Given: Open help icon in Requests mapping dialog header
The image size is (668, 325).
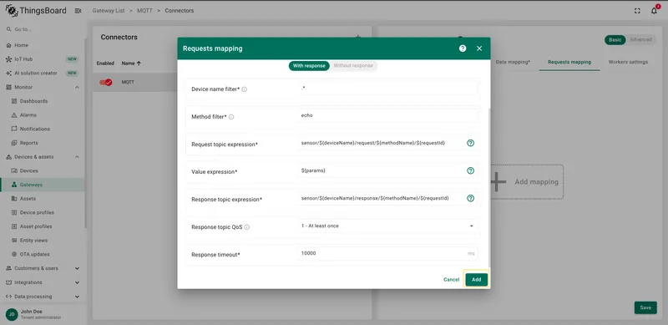Looking at the screenshot, I should [463, 48].
